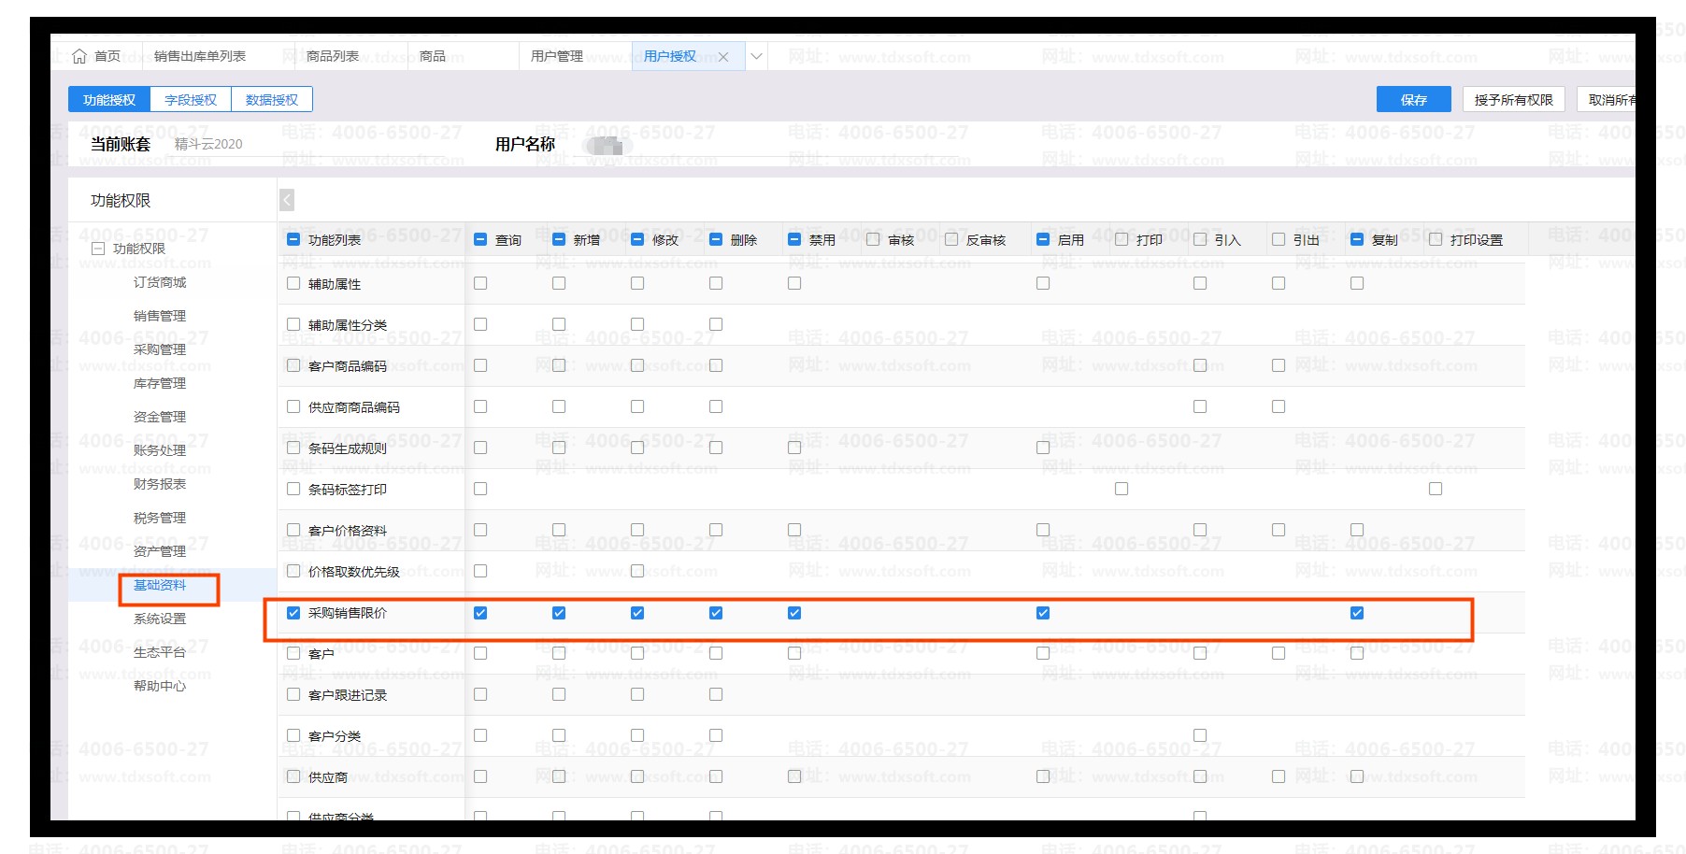Switch to the 数据授权 tab
This screenshot has width=1686, height=854.
(x=272, y=100)
